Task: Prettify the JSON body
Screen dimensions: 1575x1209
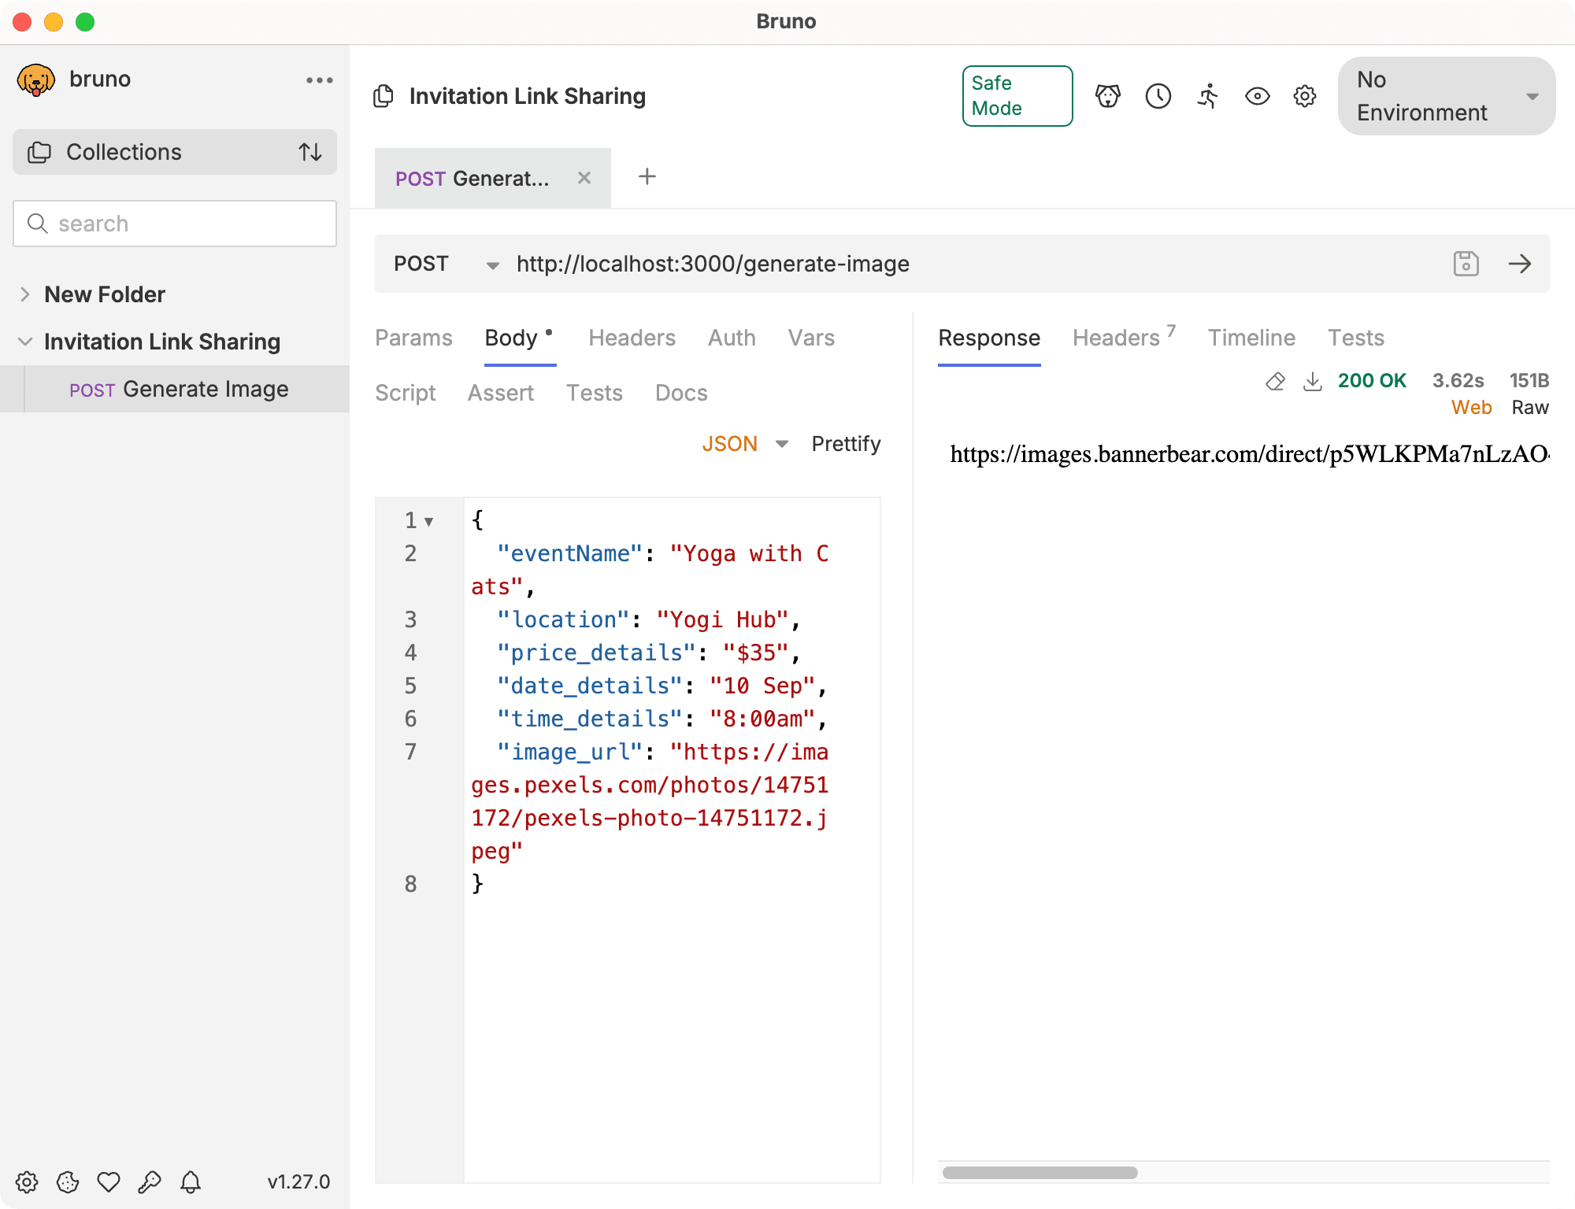Action: point(845,443)
